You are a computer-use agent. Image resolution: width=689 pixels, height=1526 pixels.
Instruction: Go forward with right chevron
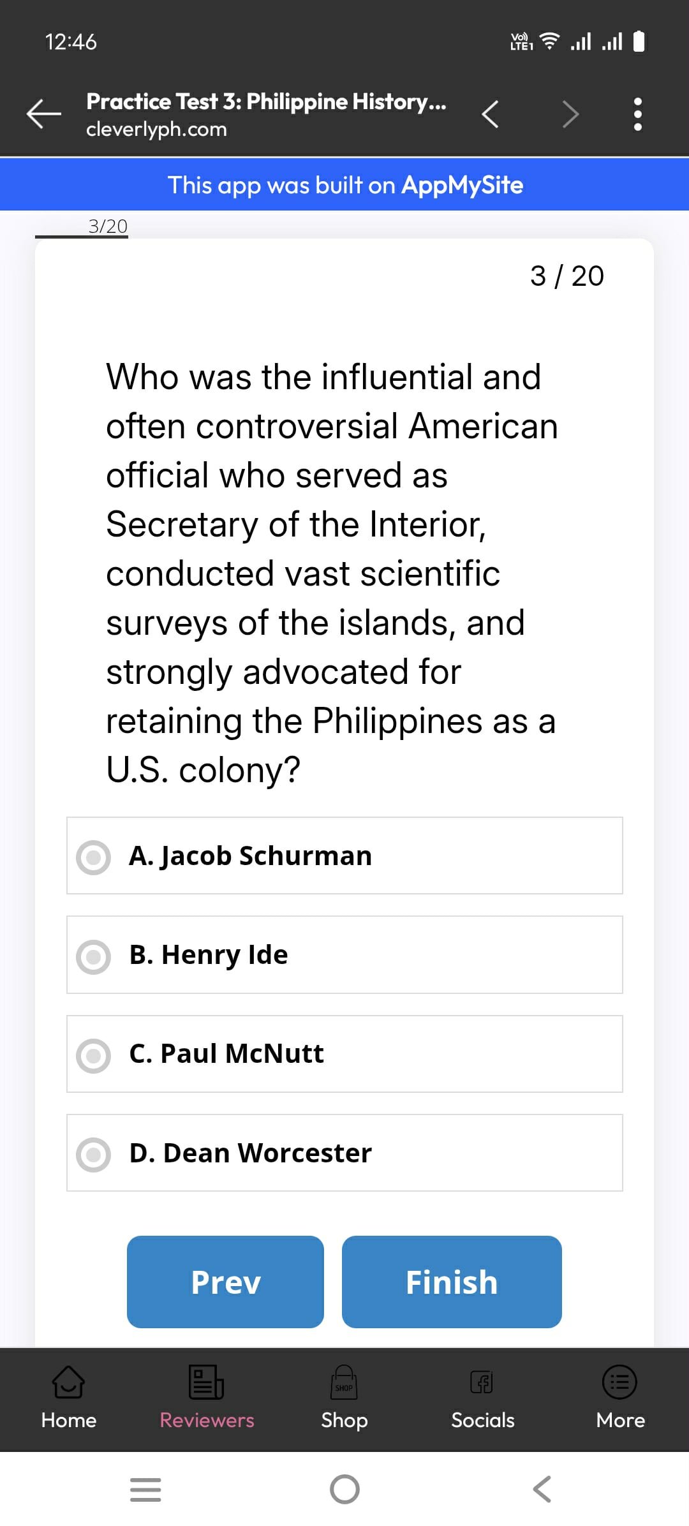[x=570, y=115]
